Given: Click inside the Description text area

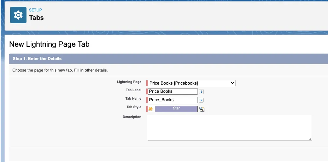Looking at the screenshot, I should 230,127.
